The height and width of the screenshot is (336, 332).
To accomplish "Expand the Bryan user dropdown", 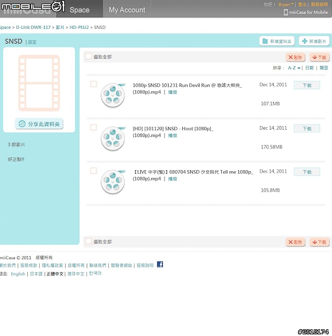I will [x=286, y=5].
